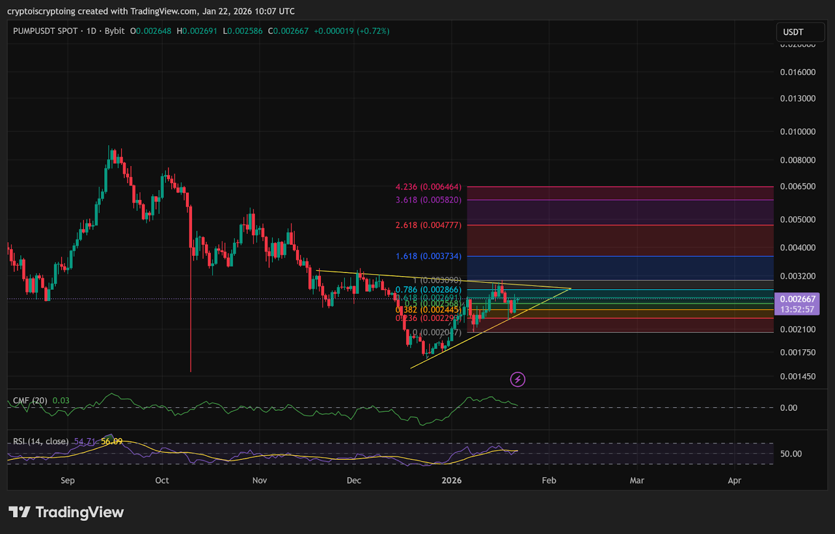Click the Feb label on time axis
This screenshot has width=835, height=534.
click(549, 481)
